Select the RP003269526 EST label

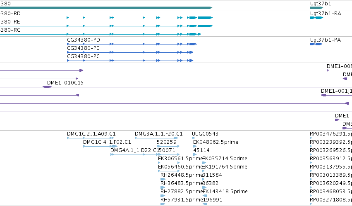click(x=331, y=150)
